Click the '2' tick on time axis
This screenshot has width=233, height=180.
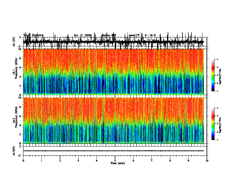pyautogui.click(x=60, y=161)
